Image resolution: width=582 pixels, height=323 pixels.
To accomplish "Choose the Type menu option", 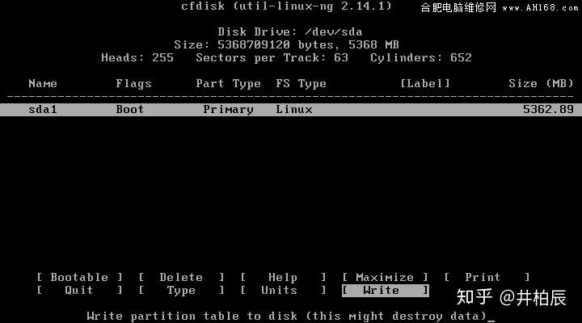I will click(181, 290).
